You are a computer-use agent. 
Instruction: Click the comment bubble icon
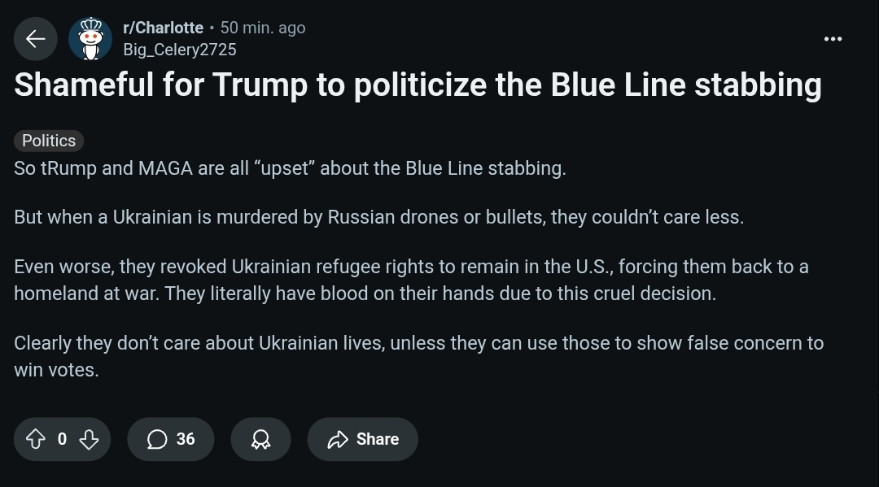[157, 439]
